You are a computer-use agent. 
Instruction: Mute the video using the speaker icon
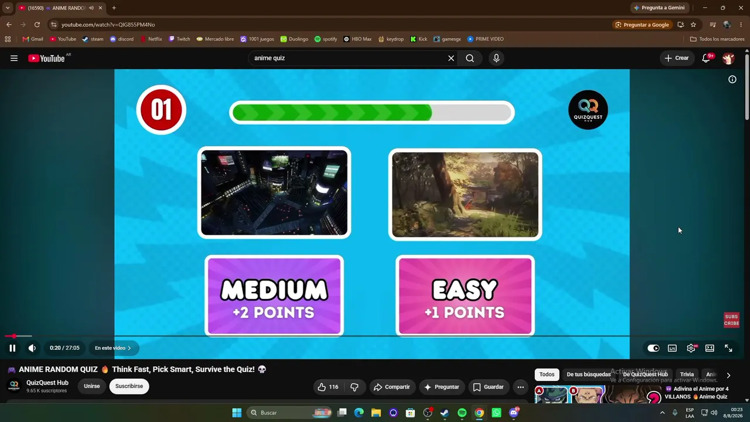32,348
